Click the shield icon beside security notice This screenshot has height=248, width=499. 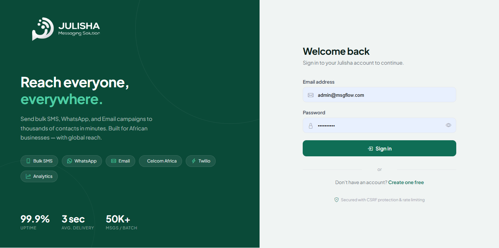pyautogui.click(x=337, y=200)
